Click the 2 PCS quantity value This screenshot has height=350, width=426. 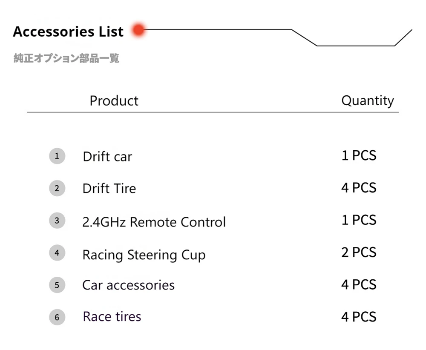tap(359, 252)
